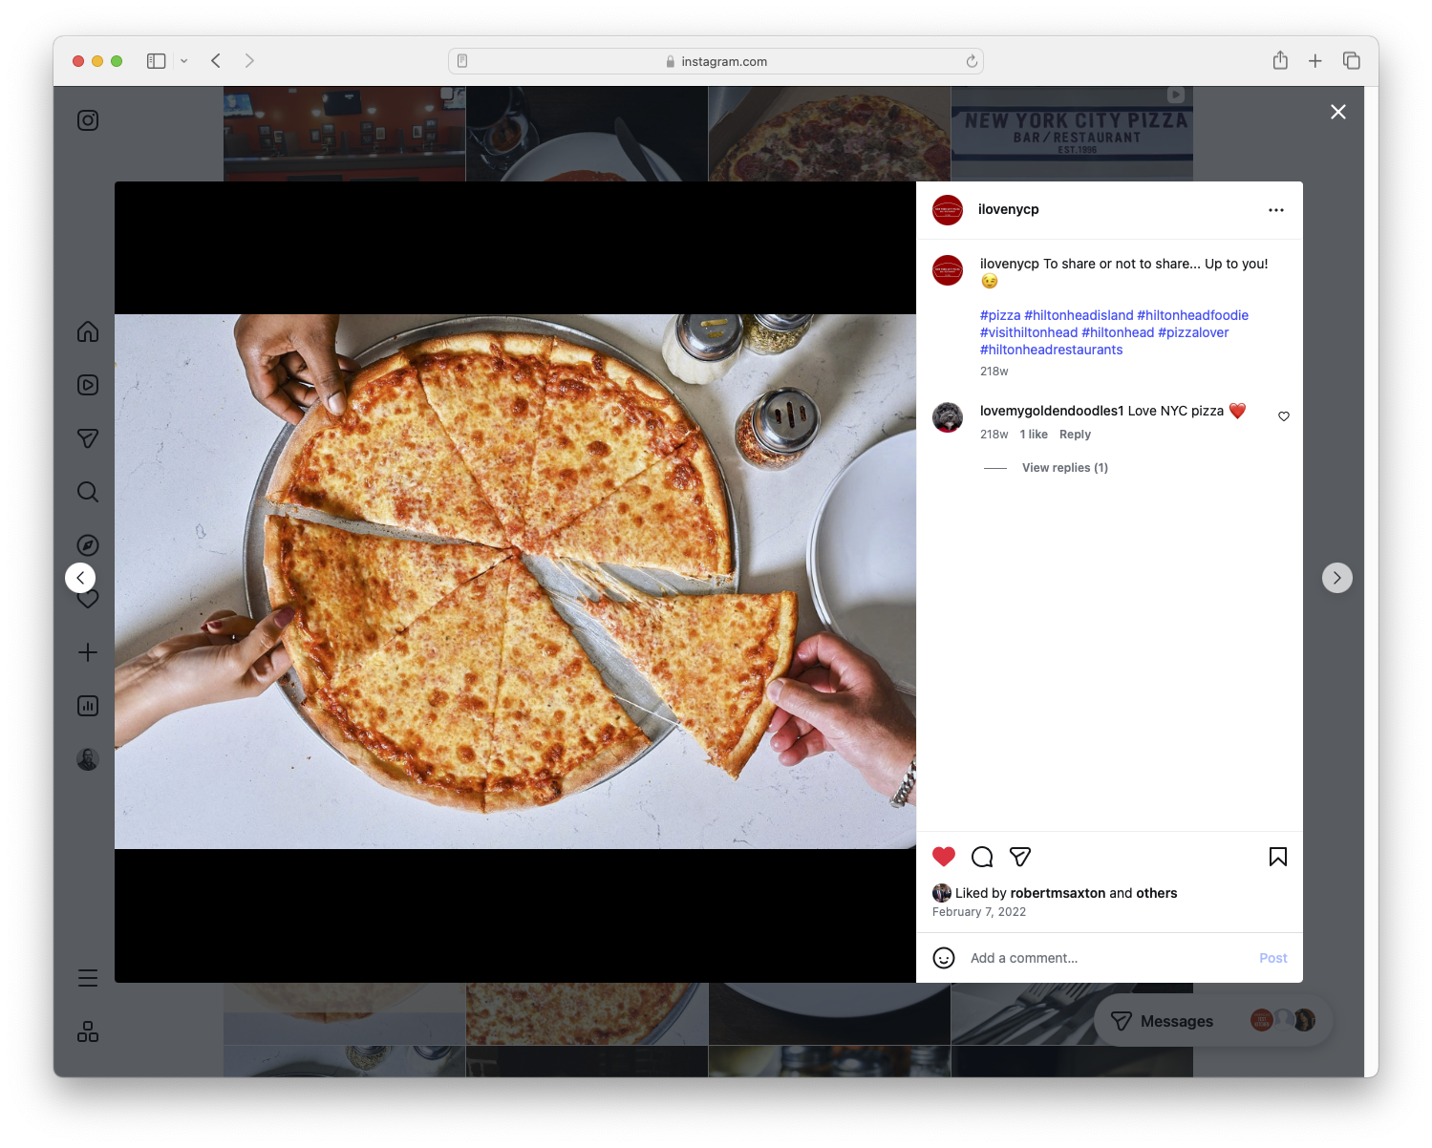Toggle the Safari sidebar button

[x=155, y=60]
